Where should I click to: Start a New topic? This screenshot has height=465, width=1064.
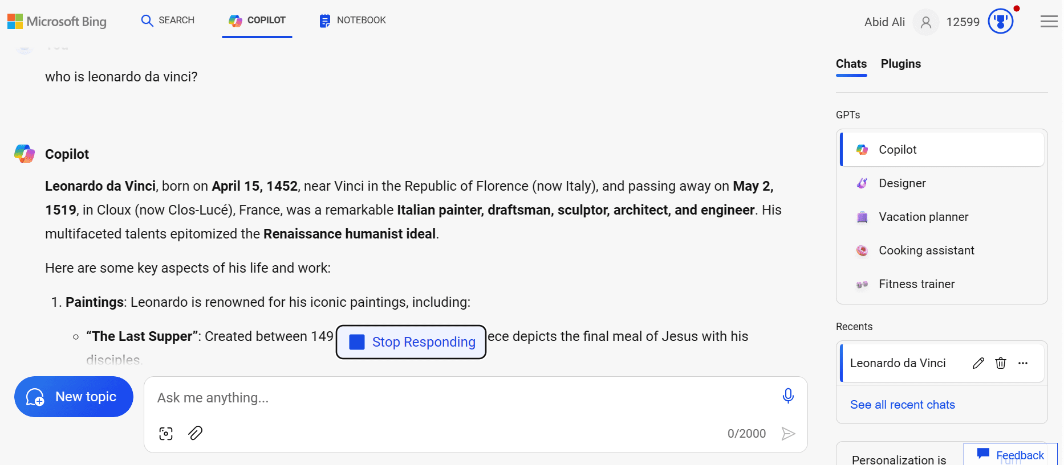click(x=74, y=397)
